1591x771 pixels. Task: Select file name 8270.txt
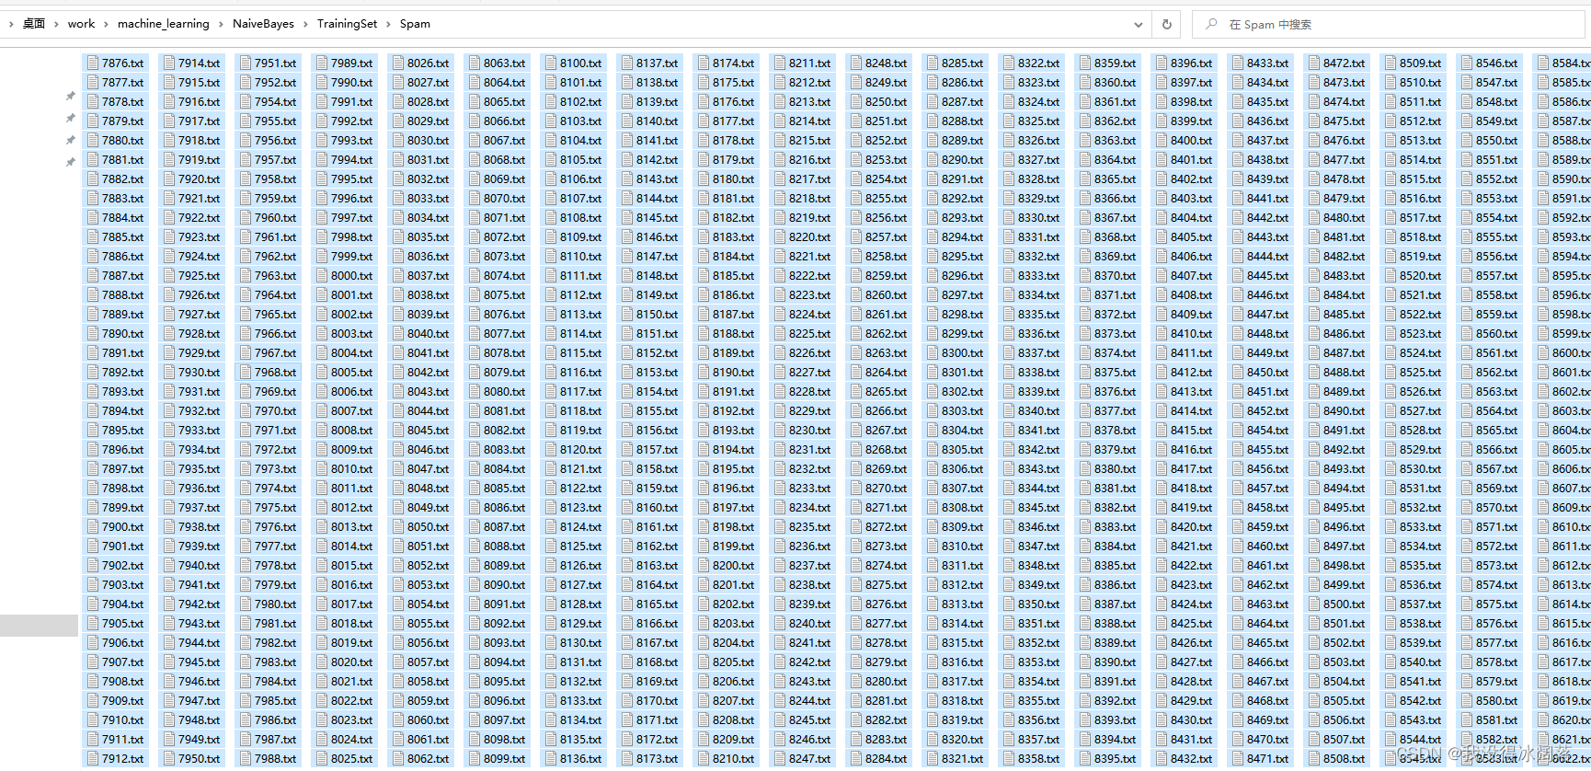(x=887, y=489)
